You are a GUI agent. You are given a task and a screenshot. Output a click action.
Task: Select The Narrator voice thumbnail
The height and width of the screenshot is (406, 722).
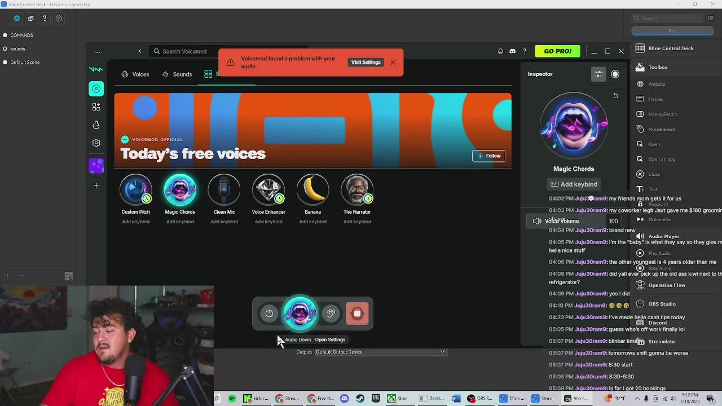[357, 189]
